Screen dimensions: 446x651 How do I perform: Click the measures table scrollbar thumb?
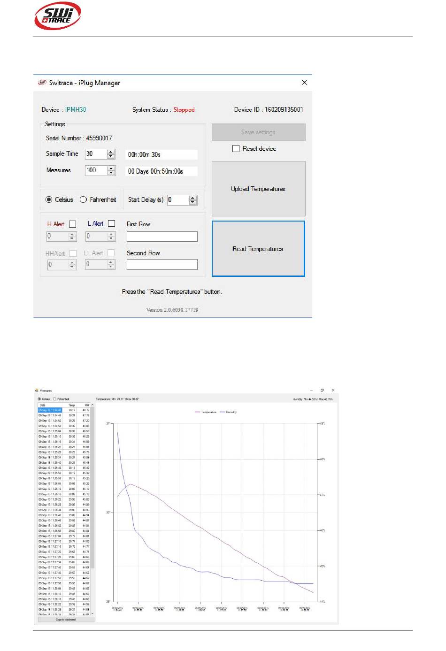click(92, 488)
